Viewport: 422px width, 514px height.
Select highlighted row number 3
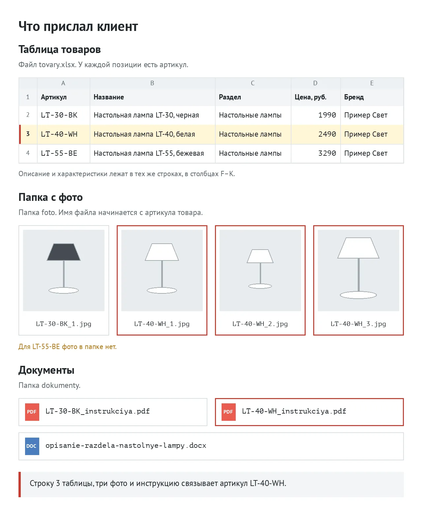click(x=28, y=134)
